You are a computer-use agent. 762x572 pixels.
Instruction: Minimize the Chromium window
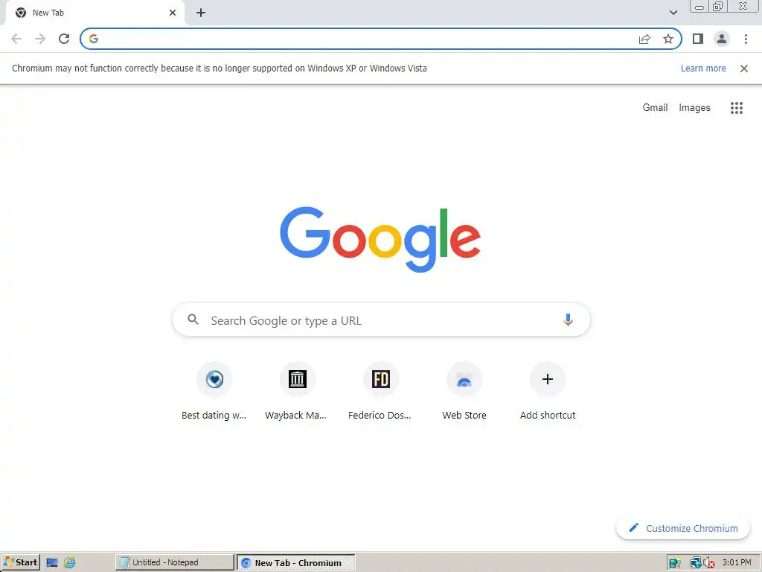point(699,6)
